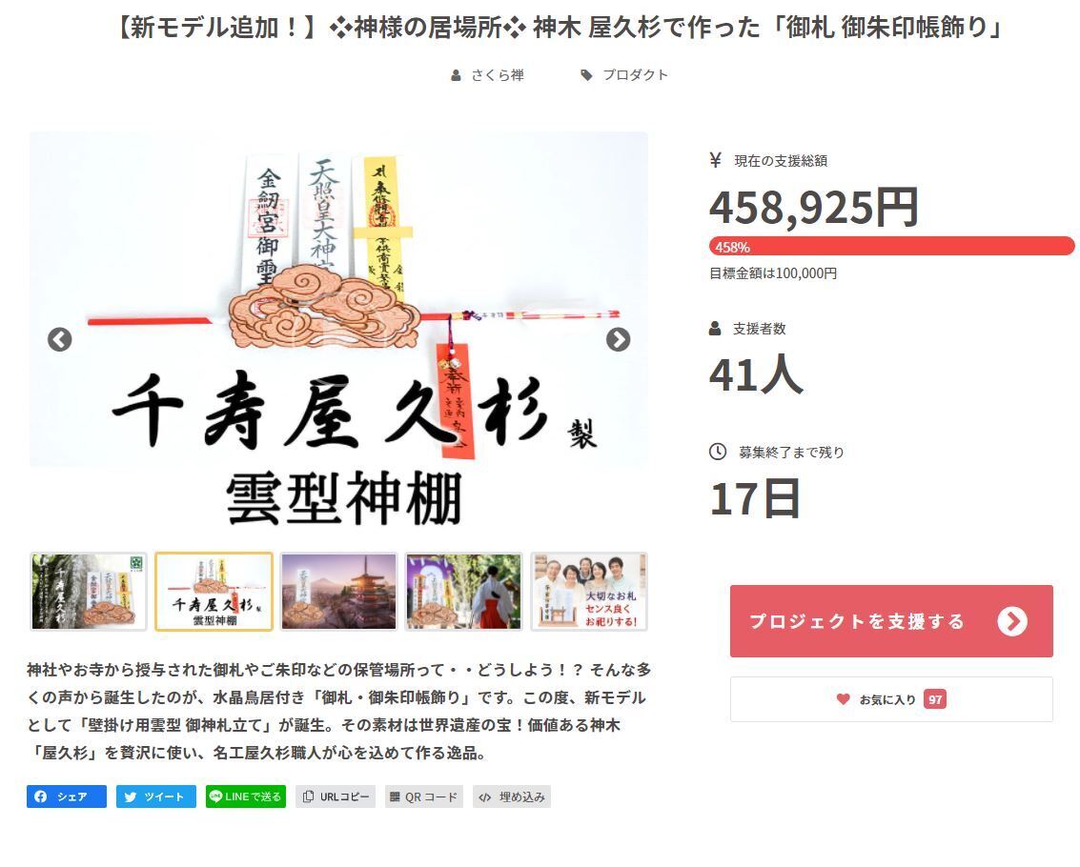The width and height of the screenshot is (1080, 867).
Task: Copy the page link with URLコピー
Action: 336,796
